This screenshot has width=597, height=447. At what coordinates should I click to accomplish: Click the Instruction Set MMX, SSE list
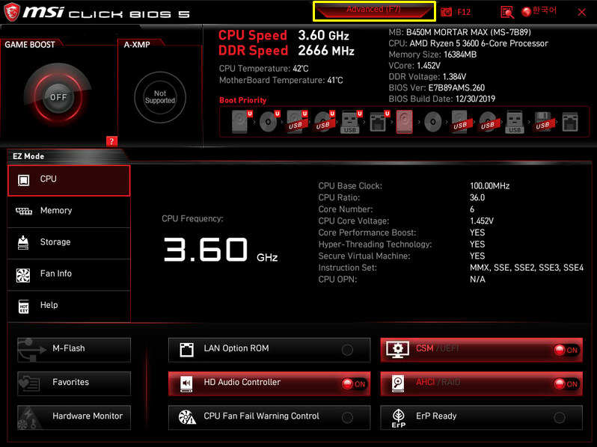(x=527, y=268)
